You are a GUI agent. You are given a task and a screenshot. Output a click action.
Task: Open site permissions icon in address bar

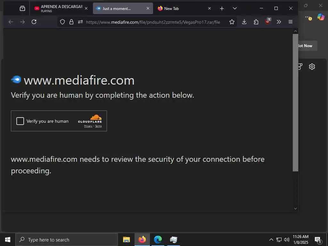tap(80, 22)
